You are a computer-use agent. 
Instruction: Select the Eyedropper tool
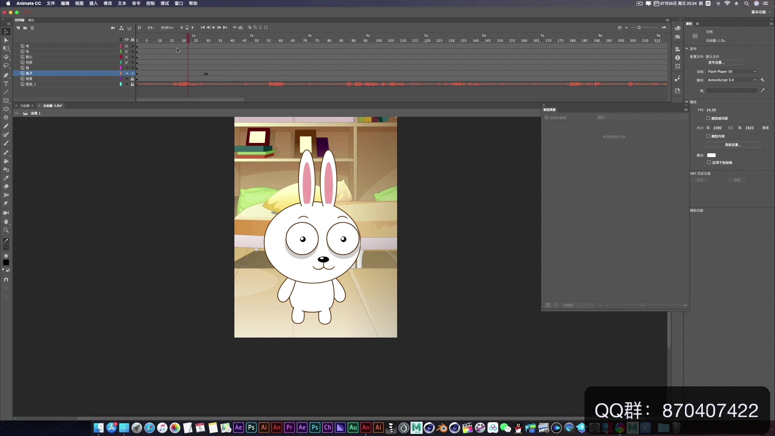6,178
